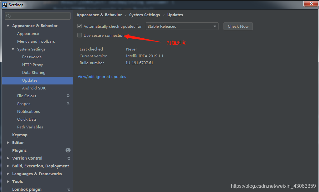Open the Plugins settings page
This screenshot has height=192, width=319.
19,151
